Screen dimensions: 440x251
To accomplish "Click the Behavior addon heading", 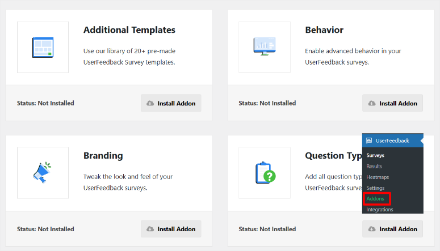I will point(324,30).
